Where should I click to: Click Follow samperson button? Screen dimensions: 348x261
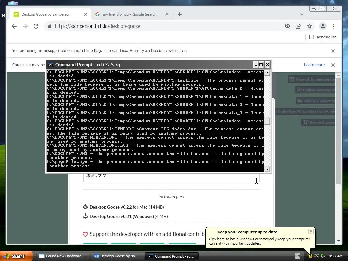coord(315,90)
